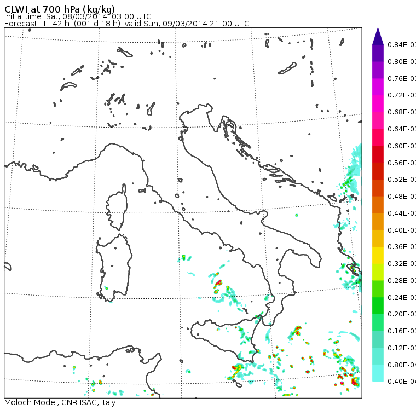Click the 0.28E-03 colorbar label
The image size is (416, 410).
coord(402,281)
